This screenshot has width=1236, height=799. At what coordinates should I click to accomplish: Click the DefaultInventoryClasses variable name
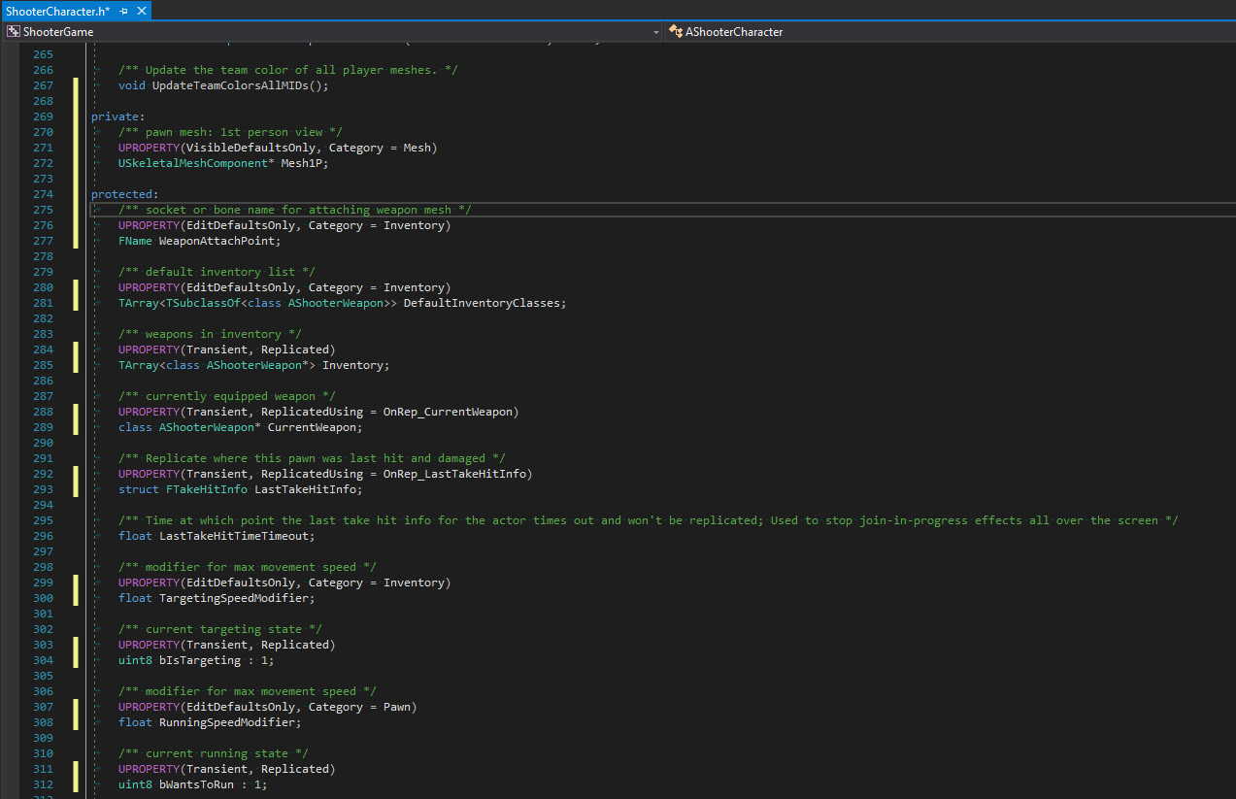point(482,303)
